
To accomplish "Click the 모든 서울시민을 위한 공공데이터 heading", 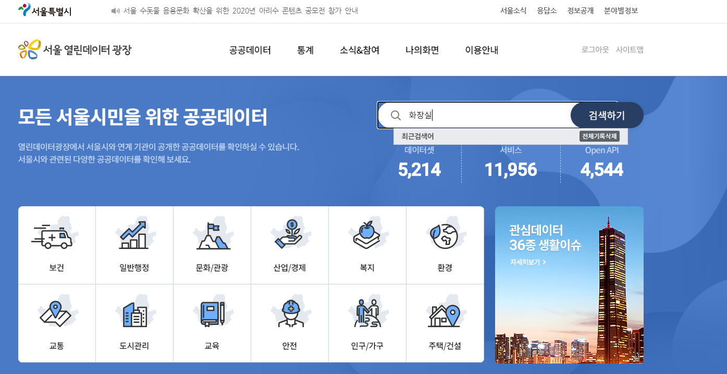I will pyautogui.click(x=142, y=117).
